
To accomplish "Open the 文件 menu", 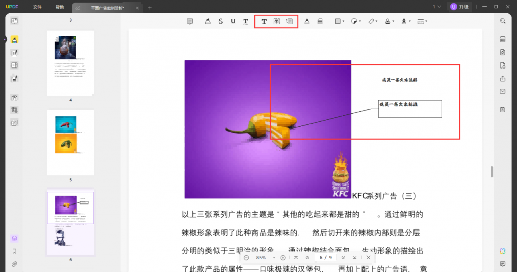I will [x=37, y=7].
